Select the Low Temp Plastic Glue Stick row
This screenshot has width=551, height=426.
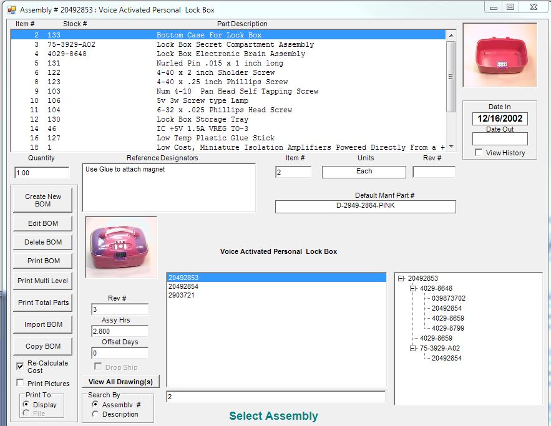click(x=228, y=138)
